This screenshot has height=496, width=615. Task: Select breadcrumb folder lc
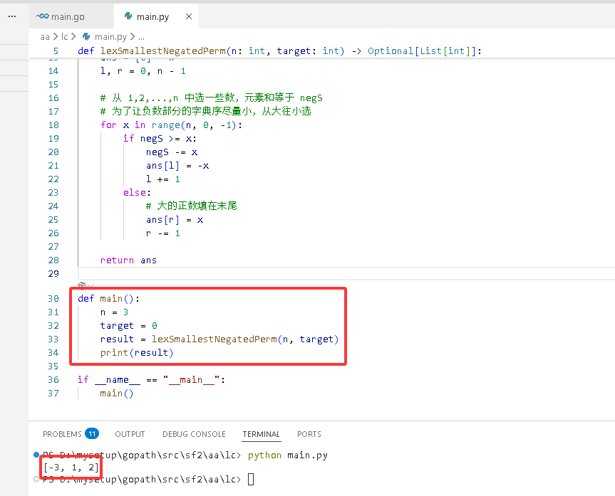[x=65, y=37]
